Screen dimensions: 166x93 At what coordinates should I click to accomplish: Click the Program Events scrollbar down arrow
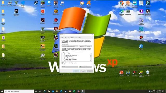[91, 61]
